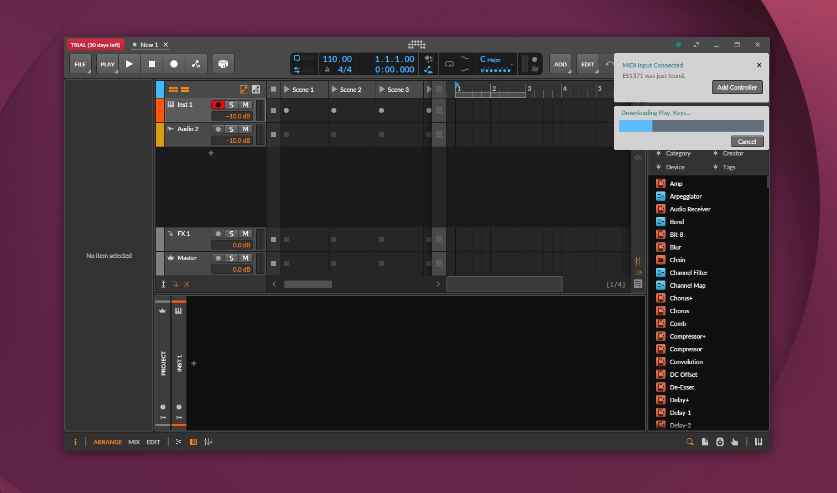The image size is (837, 493).
Task: Cancel the Play_Keys download
Action: coord(747,142)
